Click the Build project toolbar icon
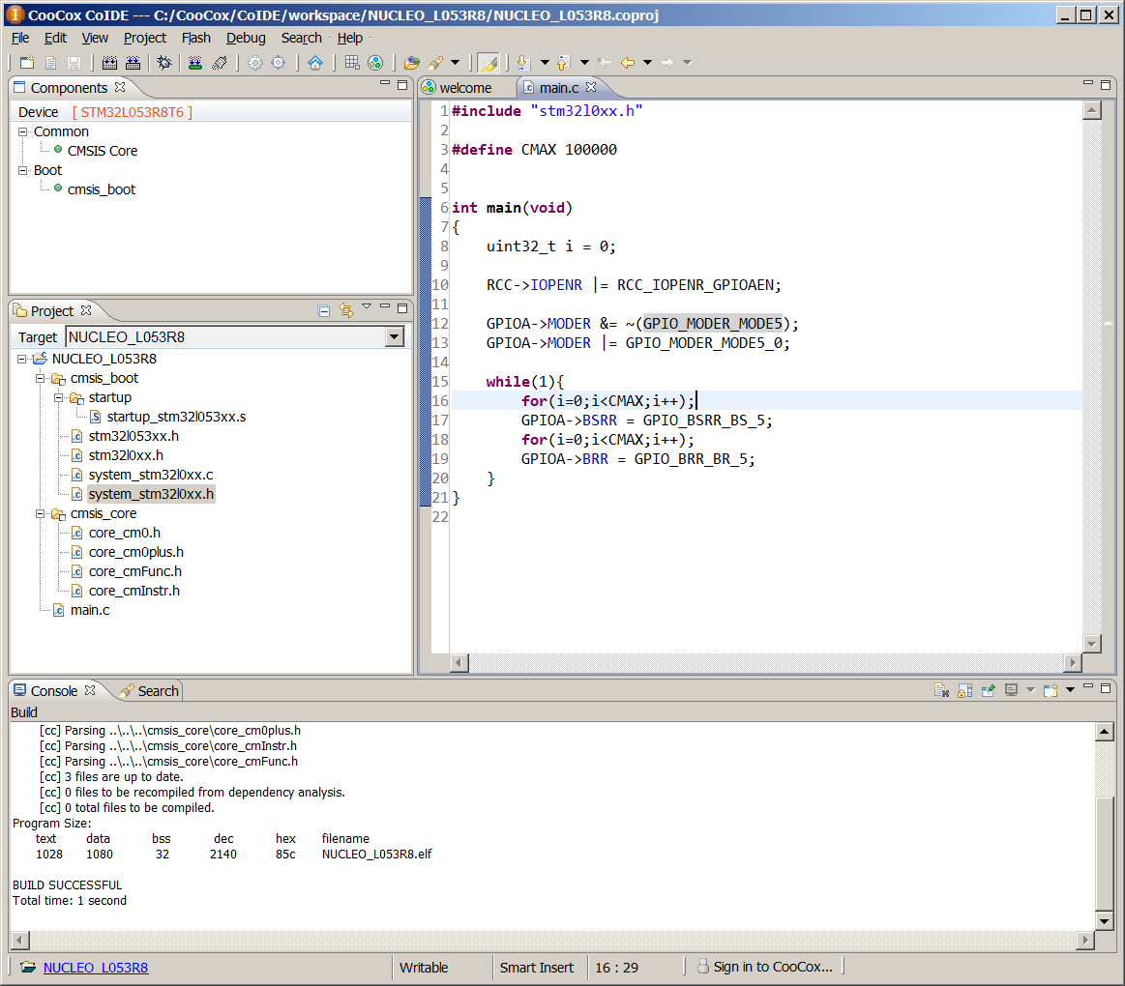 pos(109,63)
